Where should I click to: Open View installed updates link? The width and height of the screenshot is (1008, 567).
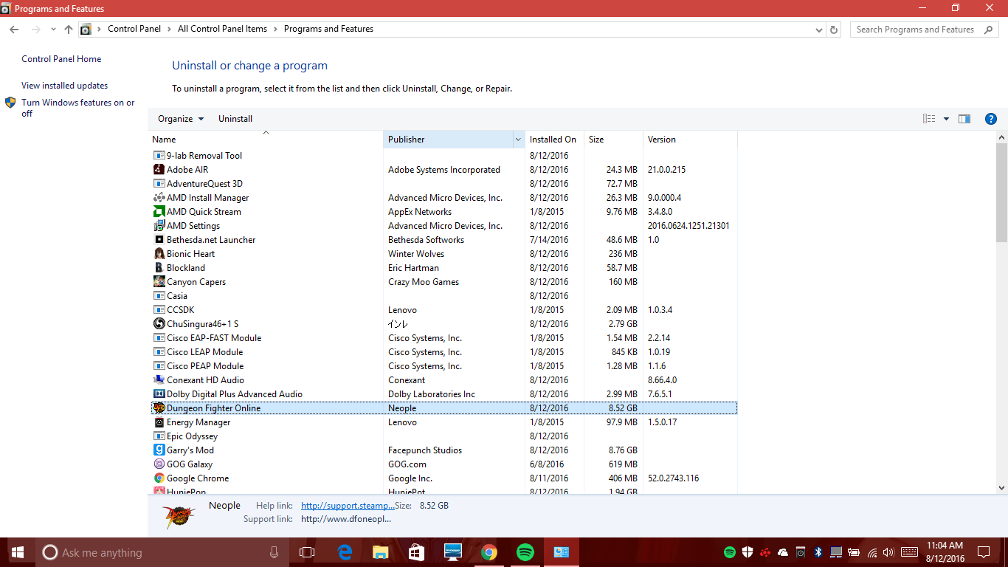click(x=64, y=86)
